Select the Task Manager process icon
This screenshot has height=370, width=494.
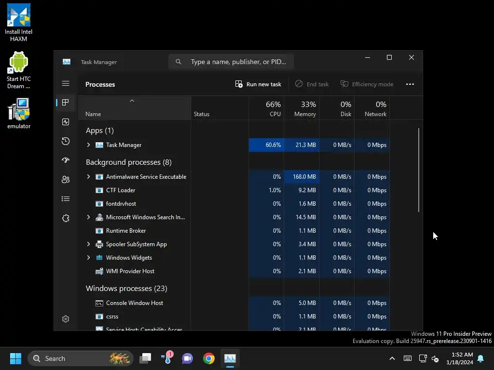[99, 145]
